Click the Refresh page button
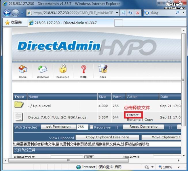The image size is (188, 171). coord(130,13)
